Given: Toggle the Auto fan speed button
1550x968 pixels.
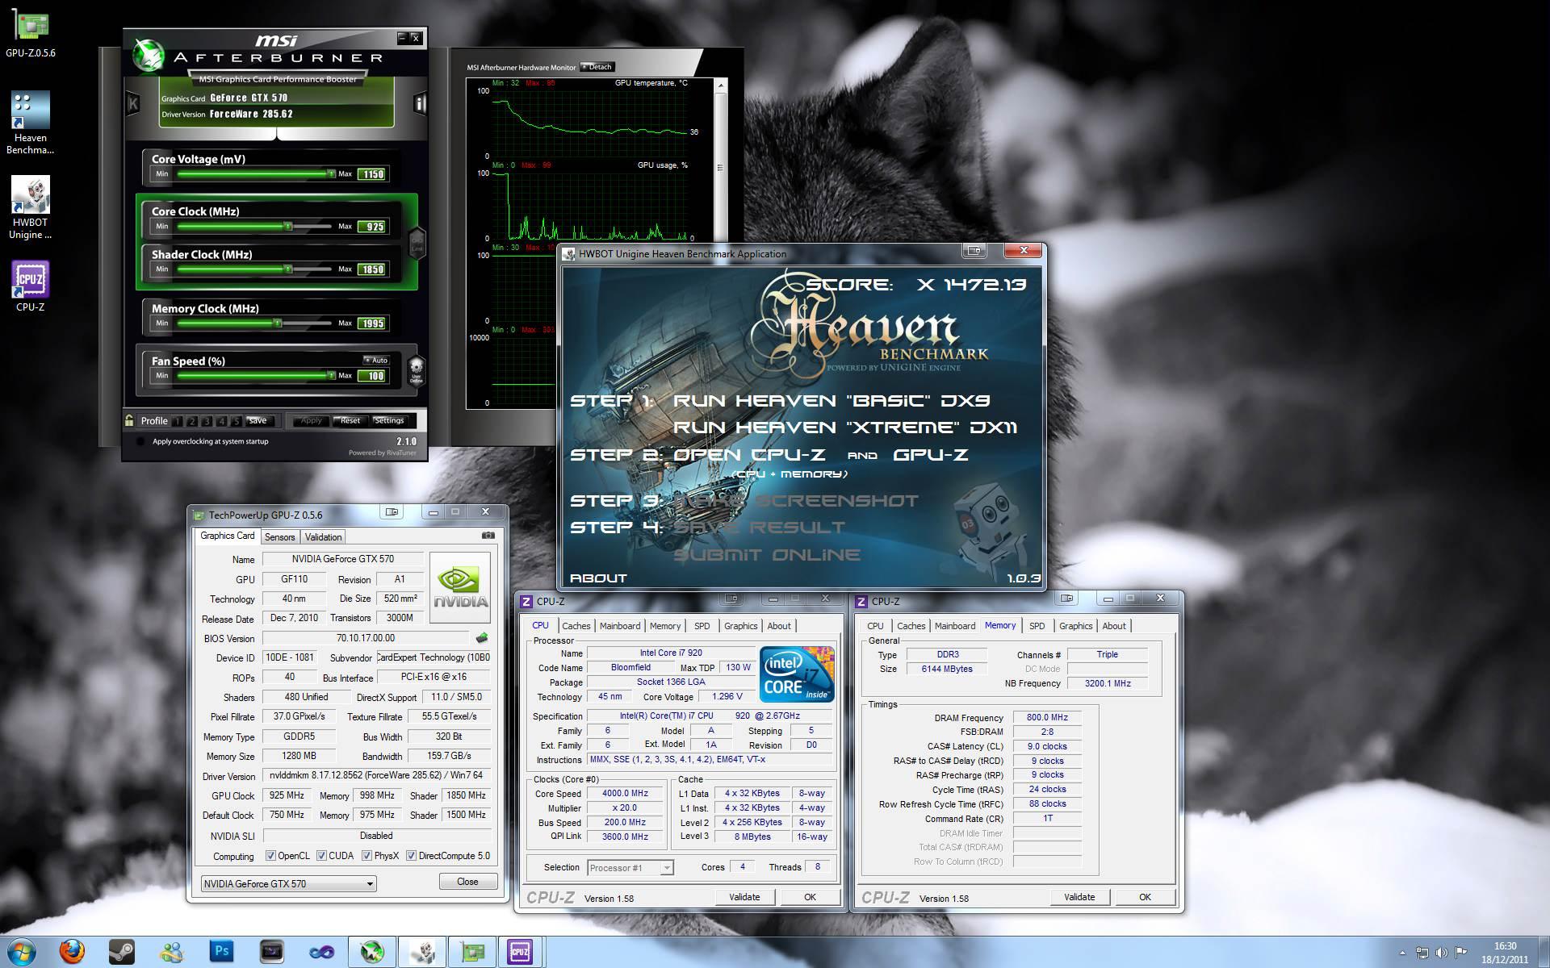Looking at the screenshot, I should [376, 361].
